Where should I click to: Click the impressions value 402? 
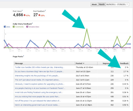pos(112,105)
